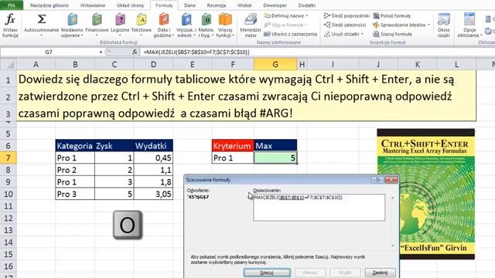Select the Max header cell

pyautogui.click(x=275, y=146)
